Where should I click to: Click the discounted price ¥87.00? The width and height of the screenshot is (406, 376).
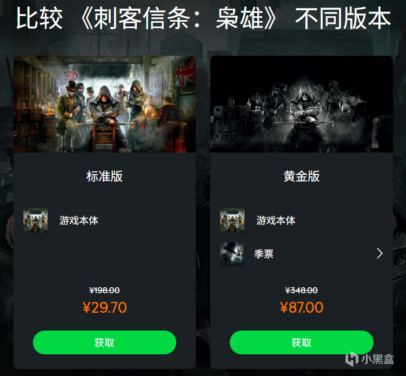coord(302,307)
